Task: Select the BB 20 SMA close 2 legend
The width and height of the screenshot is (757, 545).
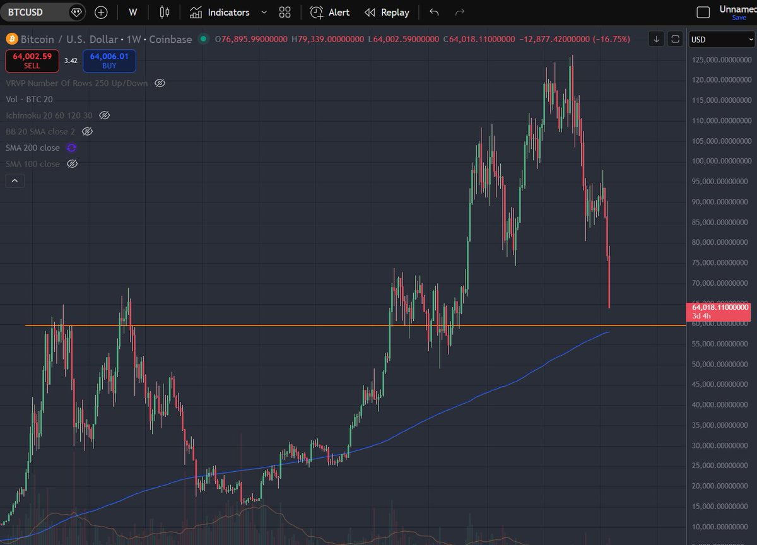Action: coord(41,131)
